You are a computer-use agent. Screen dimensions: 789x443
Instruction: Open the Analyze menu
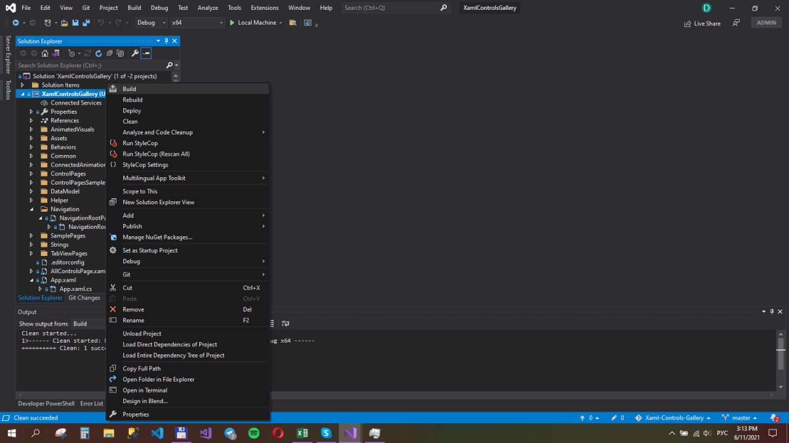208,8
